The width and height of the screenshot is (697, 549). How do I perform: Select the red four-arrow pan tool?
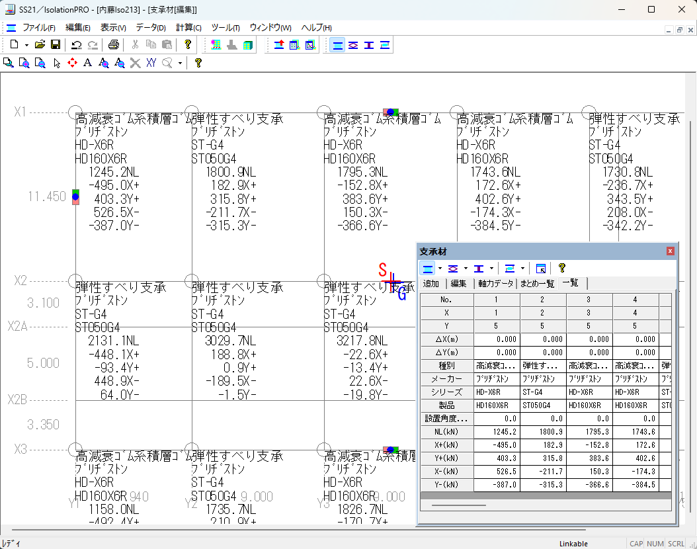click(72, 63)
